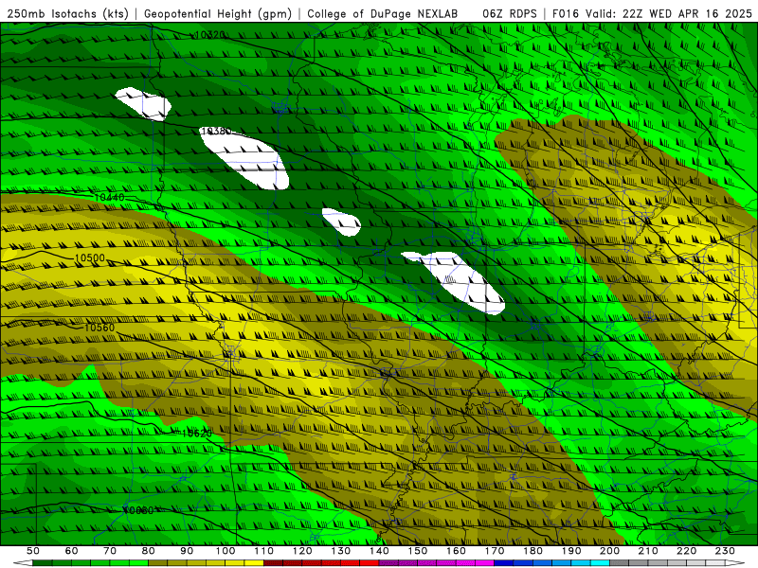Click the lightest swatch below the 230 label

[x=715, y=563]
